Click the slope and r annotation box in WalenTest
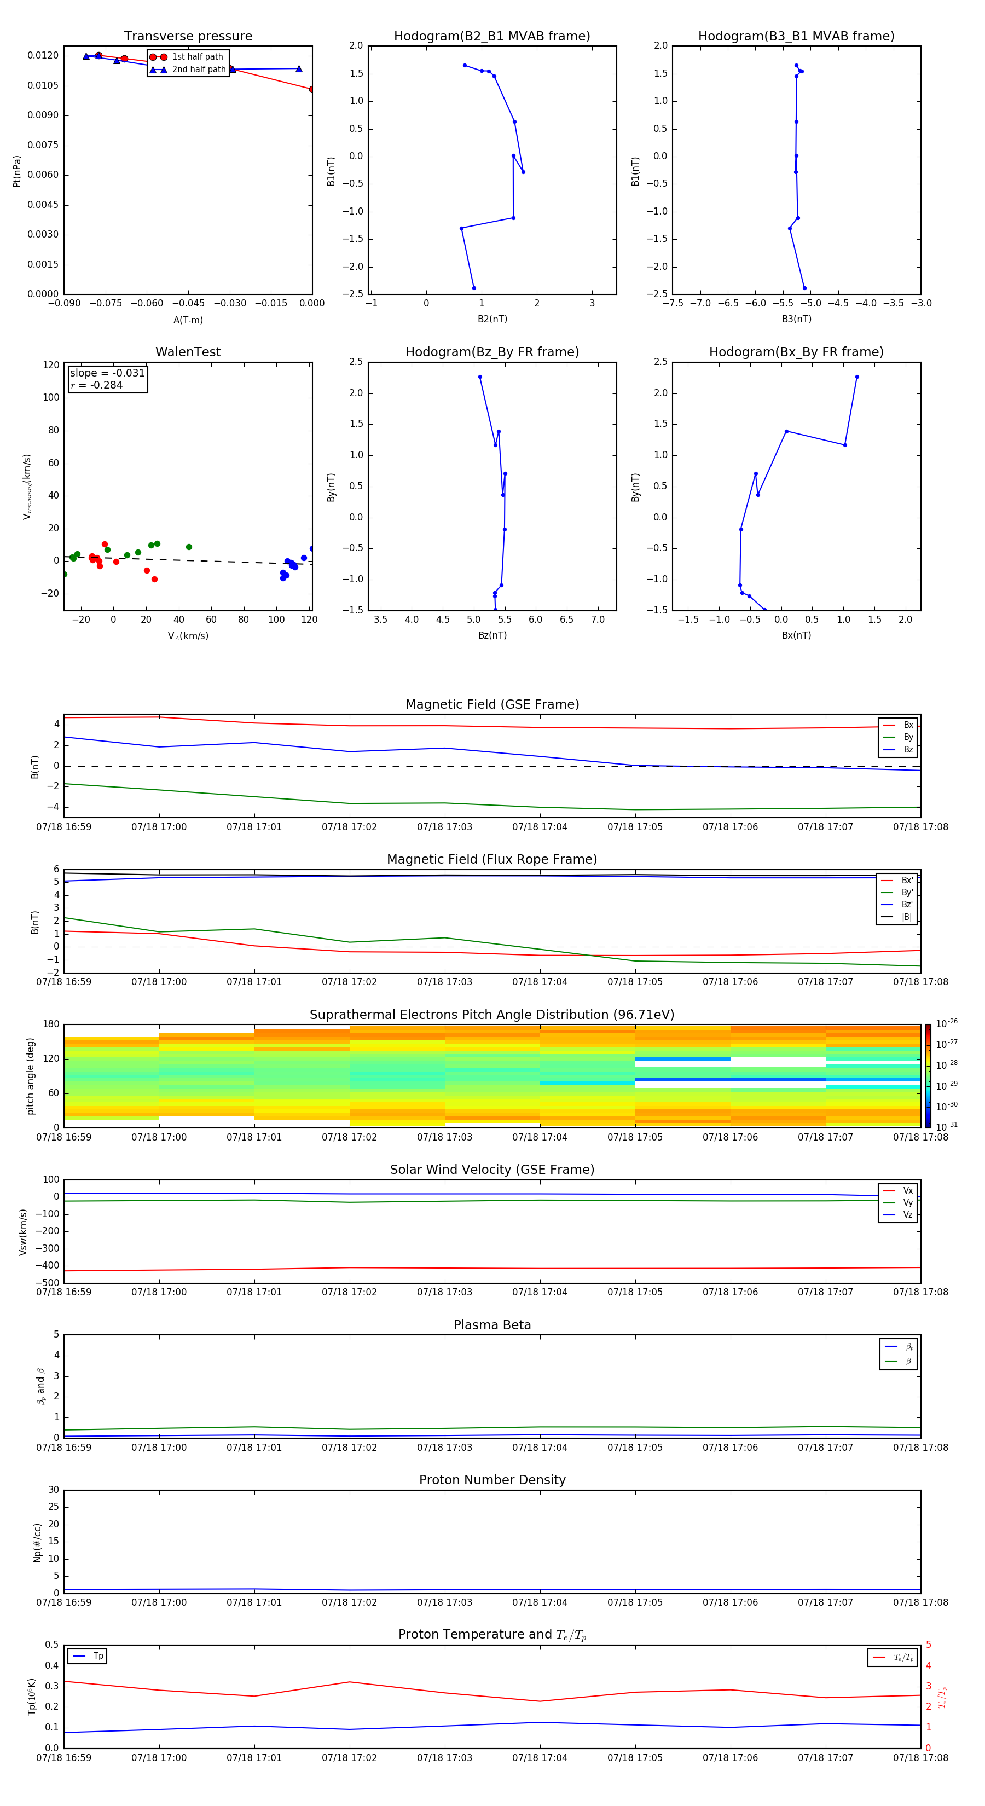 tap(107, 379)
